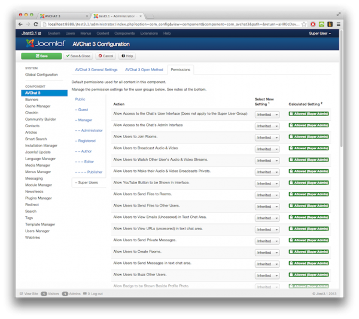Select the Registered user group
The height and width of the screenshot is (319, 359).
(x=86, y=141)
